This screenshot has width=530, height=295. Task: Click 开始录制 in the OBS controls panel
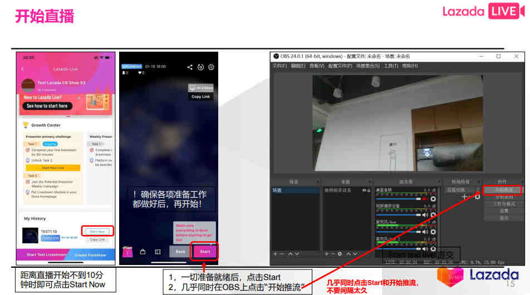(x=504, y=197)
